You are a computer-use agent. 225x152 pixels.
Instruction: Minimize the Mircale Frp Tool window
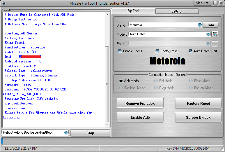(x=215, y=3)
